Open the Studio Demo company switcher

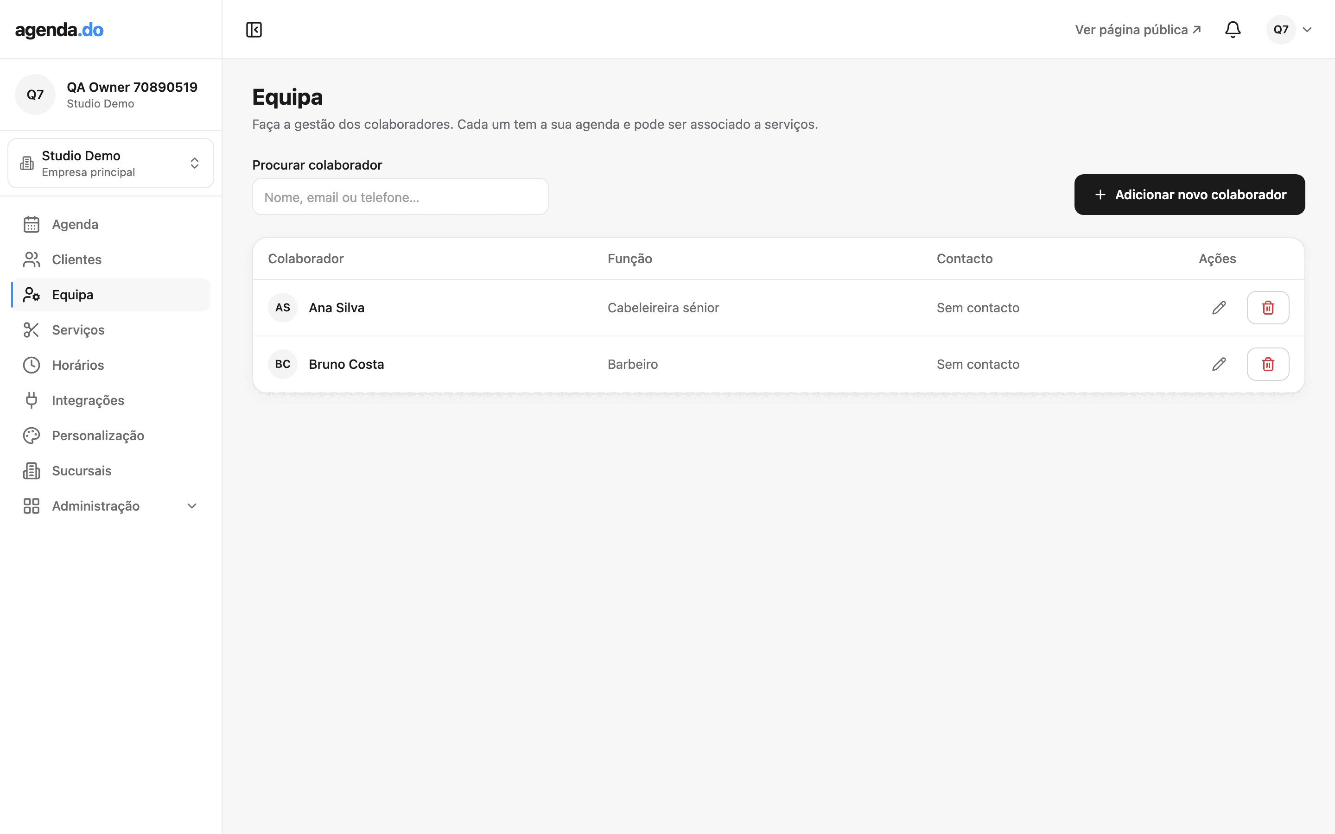pos(111,163)
